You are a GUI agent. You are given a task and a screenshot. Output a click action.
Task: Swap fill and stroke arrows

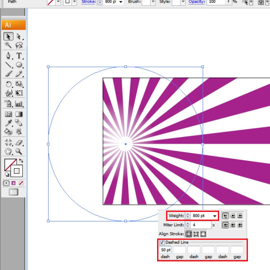point(21,161)
